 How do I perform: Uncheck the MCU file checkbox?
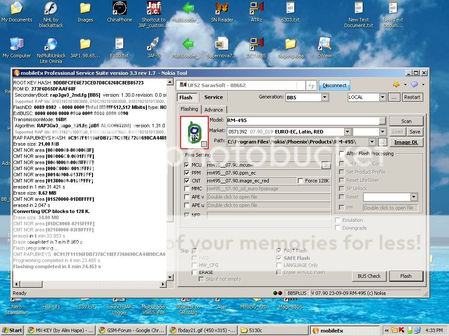tap(187, 165)
